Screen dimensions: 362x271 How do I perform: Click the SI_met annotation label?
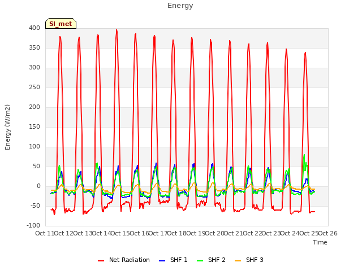[x=61, y=24]
